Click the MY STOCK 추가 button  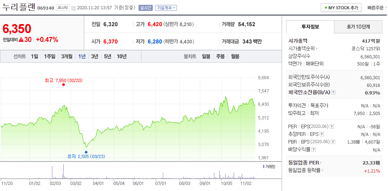click(x=341, y=8)
